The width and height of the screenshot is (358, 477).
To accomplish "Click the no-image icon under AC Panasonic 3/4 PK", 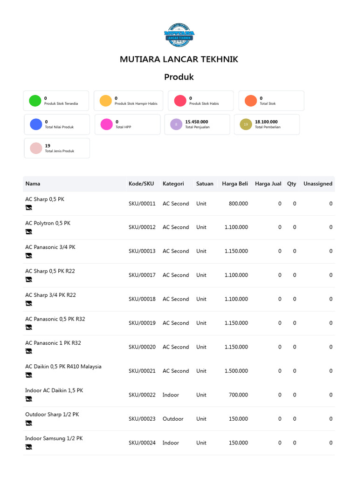I will (x=28, y=256).
